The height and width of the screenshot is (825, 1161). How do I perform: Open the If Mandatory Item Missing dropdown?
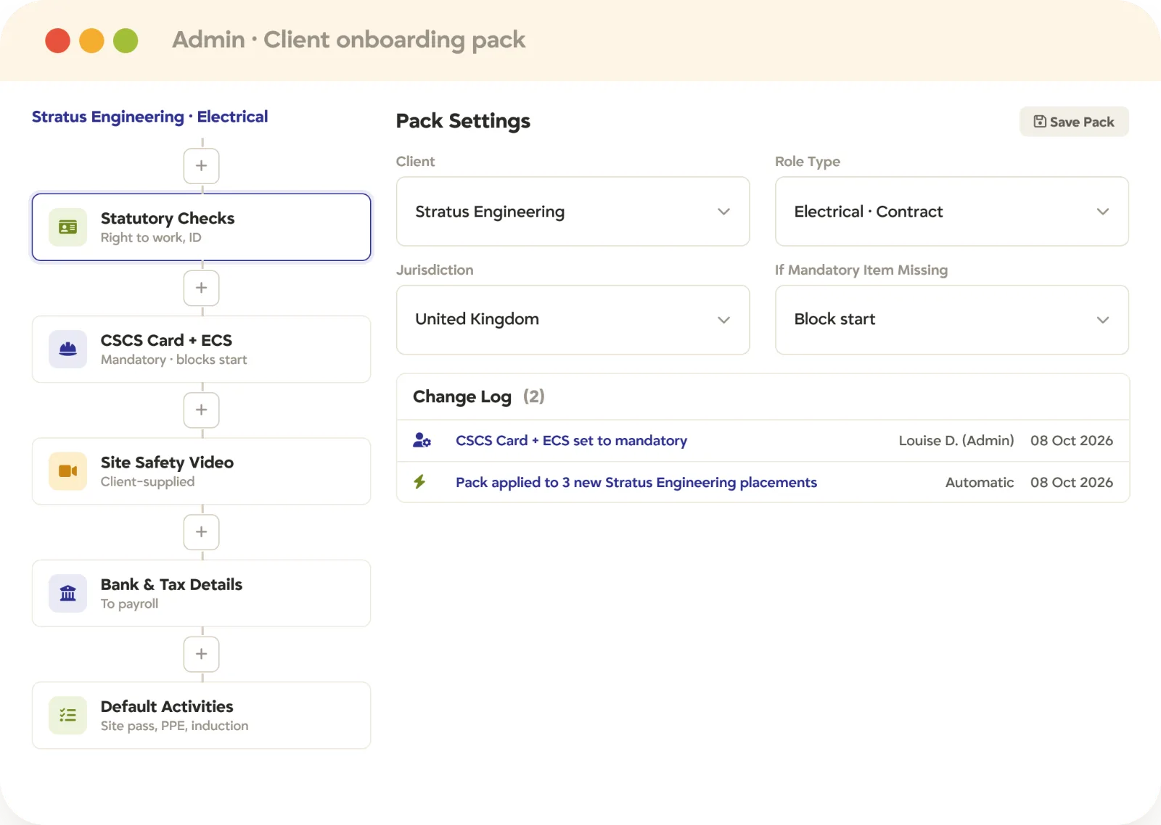[952, 320]
